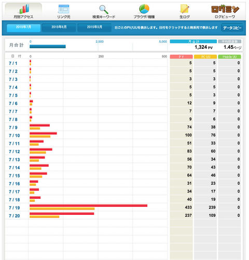Select PC UU value 109
The image size is (249, 260).
point(212,215)
